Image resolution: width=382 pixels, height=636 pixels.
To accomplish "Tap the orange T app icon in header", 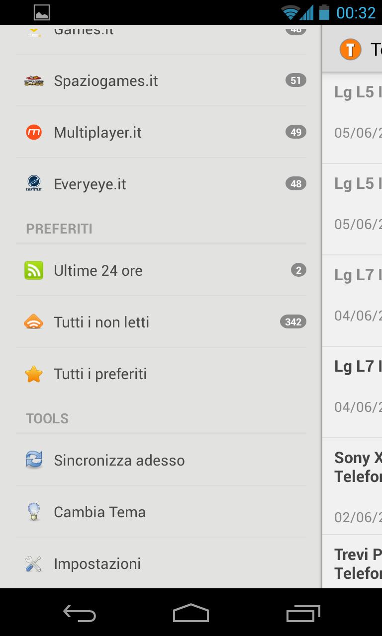I will click(350, 50).
